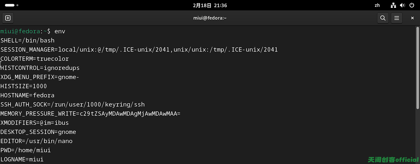The image size is (420, 164).
Task: Open the calendar from the 21:36 clock
Action: (210, 5)
